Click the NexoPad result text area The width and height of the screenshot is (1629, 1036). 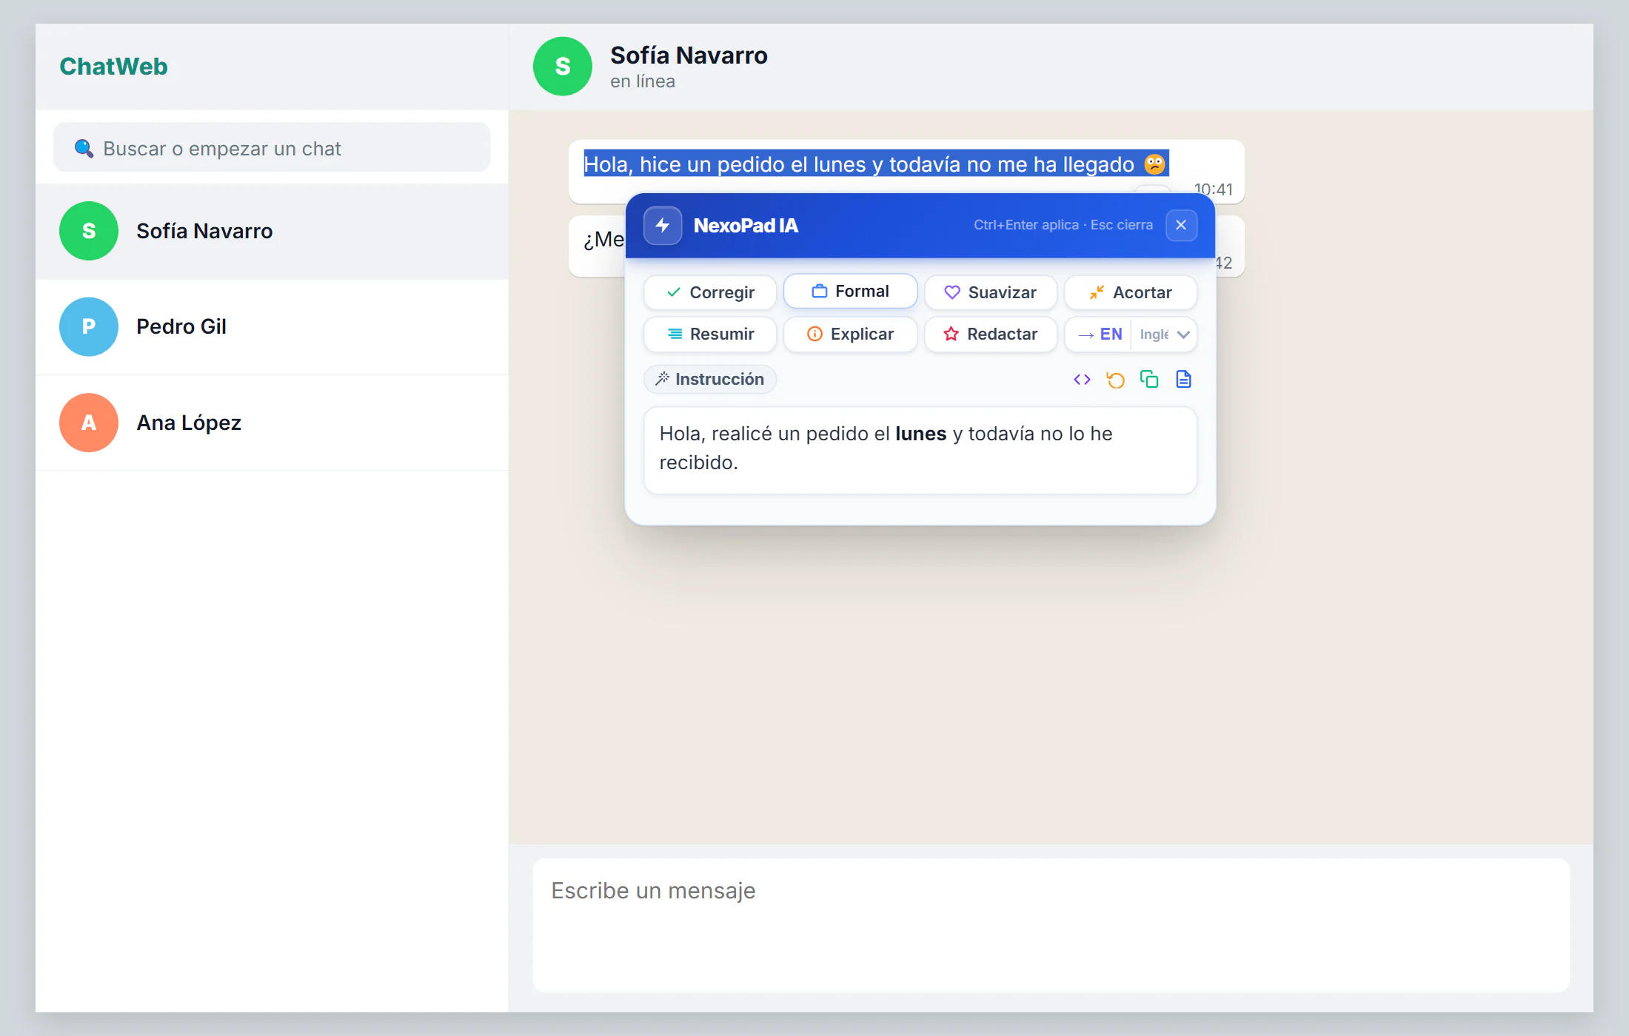pos(920,450)
